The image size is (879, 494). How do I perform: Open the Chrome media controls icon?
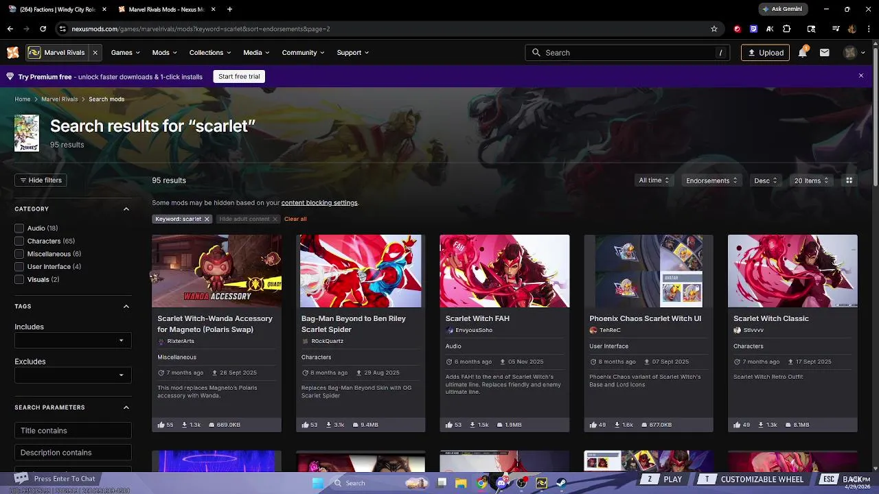click(836, 29)
